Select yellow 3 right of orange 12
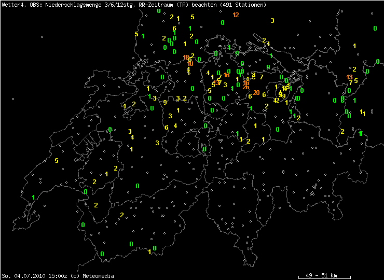This screenshot has width=384, height=280. coord(272,21)
